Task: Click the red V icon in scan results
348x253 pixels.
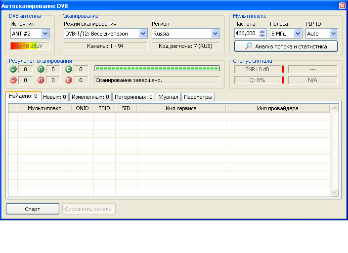Action: pos(13,80)
